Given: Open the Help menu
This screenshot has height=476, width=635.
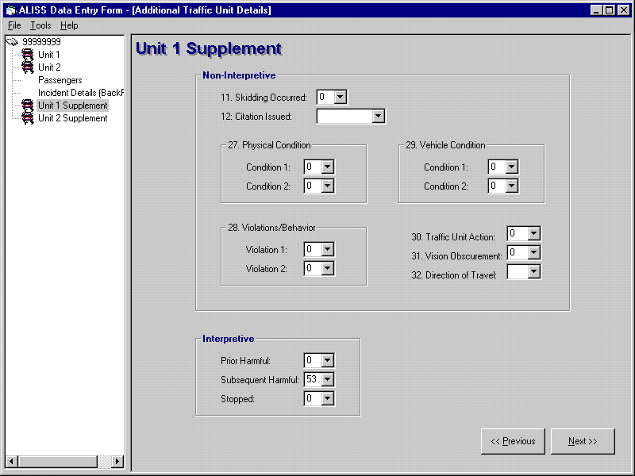Looking at the screenshot, I should coord(69,25).
